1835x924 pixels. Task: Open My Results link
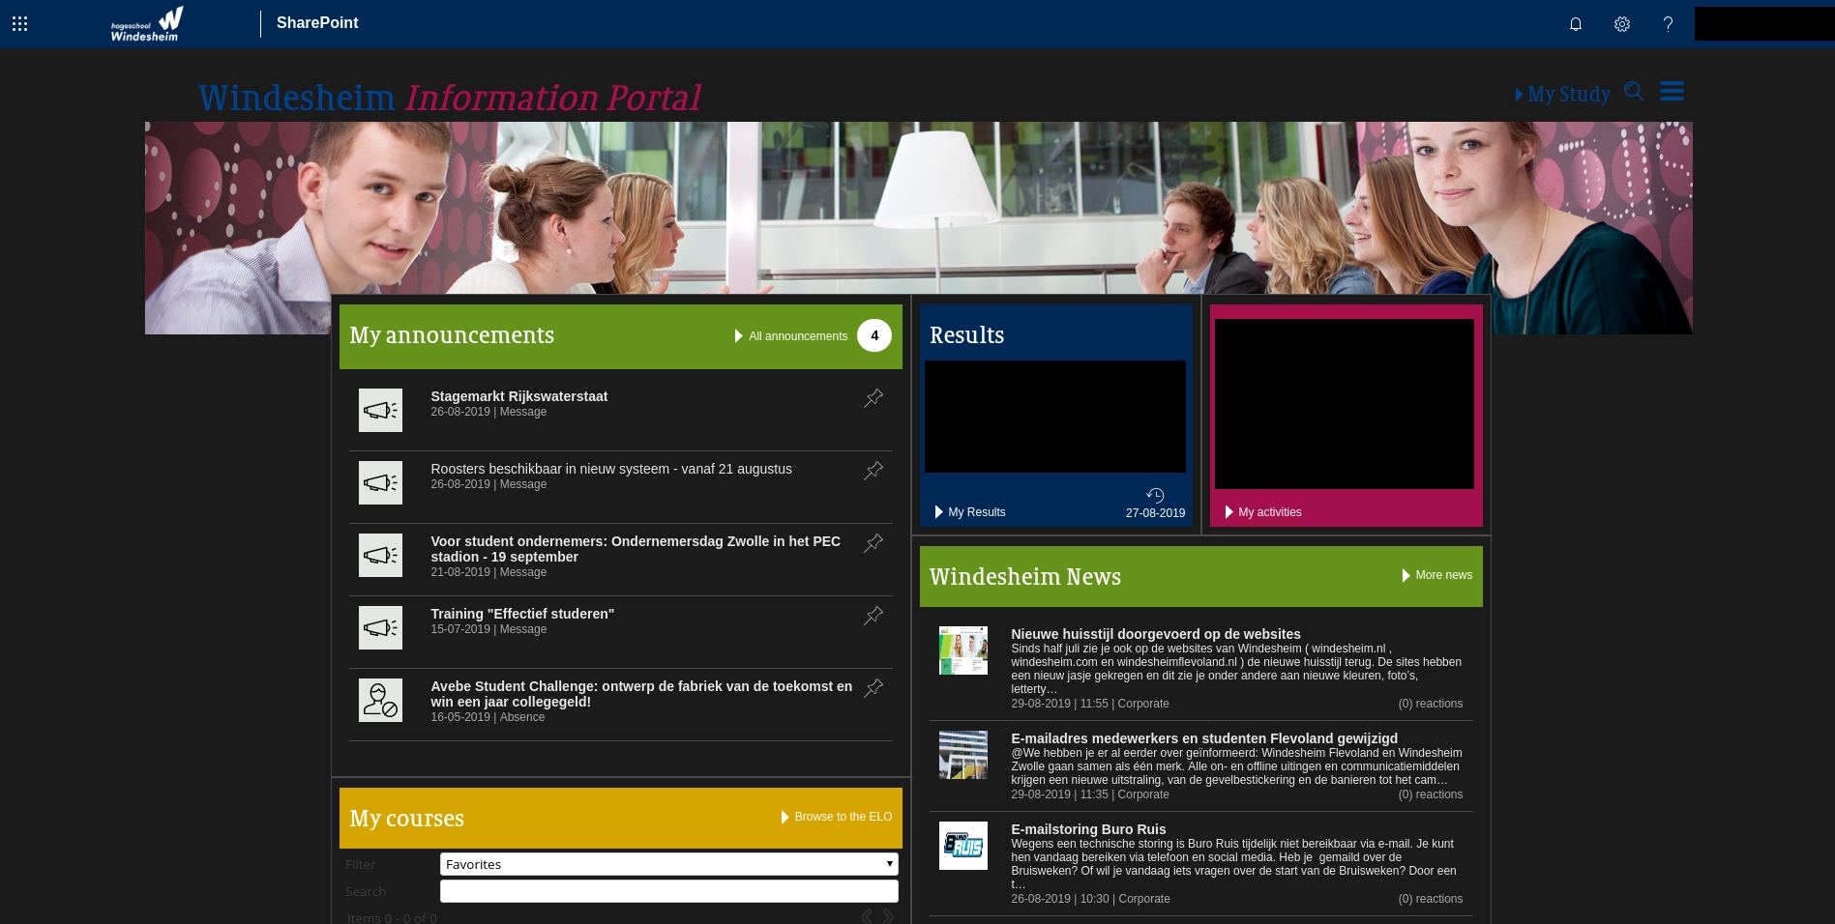[x=970, y=512]
